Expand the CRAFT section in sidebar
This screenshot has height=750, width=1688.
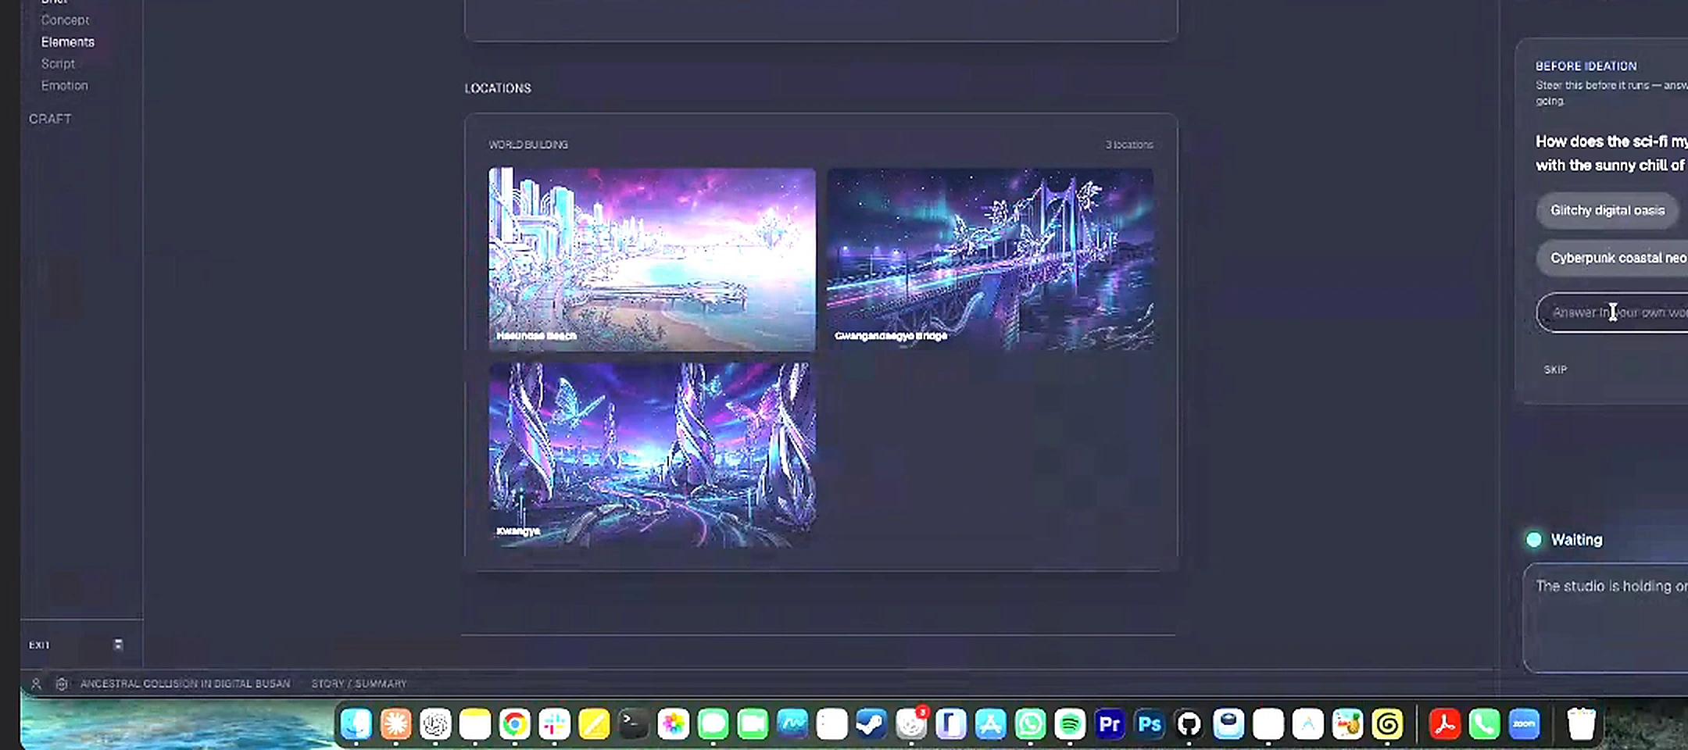50,119
